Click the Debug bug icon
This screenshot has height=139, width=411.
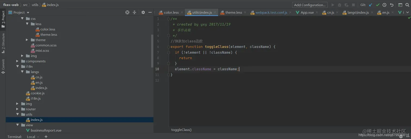340,5
